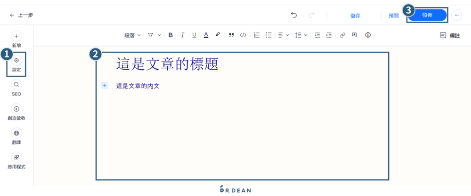The height and width of the screenshot is (196, 471).
Task: Publish the post with 發佈 button
Action: tap(427, 15)
